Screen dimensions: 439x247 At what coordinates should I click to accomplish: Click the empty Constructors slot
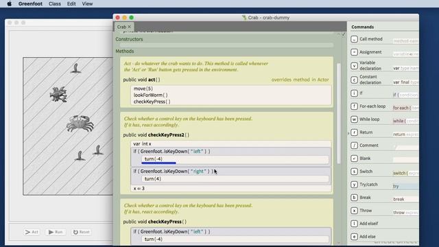tap(226, 45)
